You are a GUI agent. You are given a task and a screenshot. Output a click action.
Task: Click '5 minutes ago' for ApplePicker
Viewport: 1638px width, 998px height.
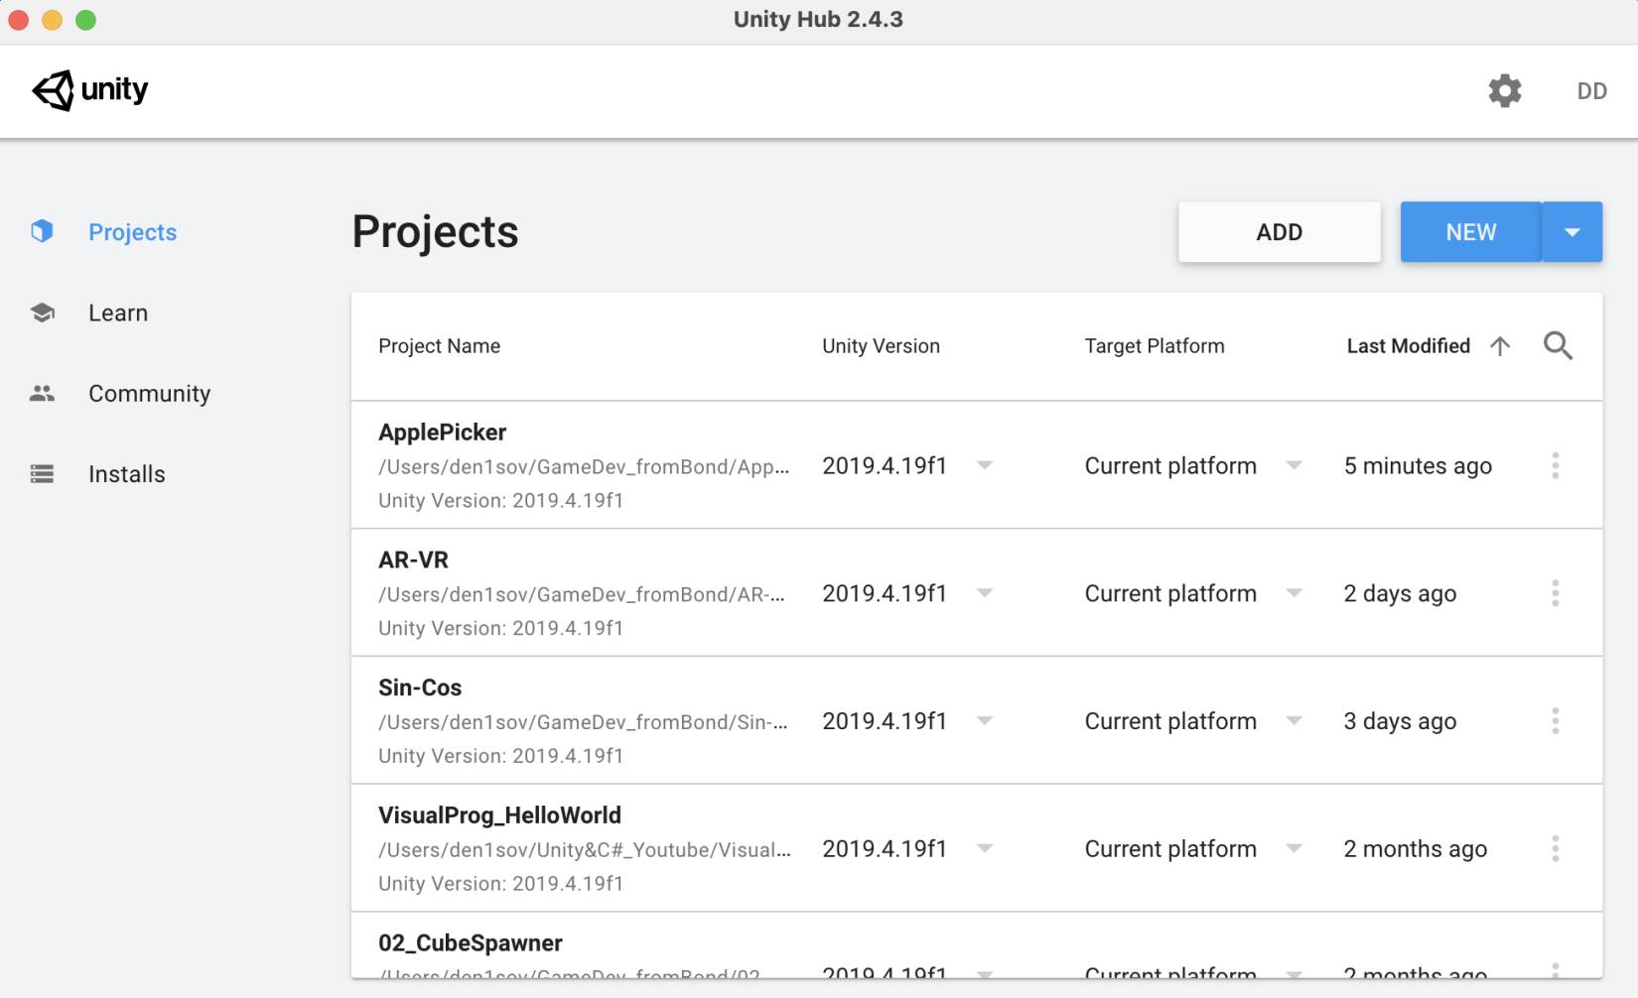(1418, 466)
